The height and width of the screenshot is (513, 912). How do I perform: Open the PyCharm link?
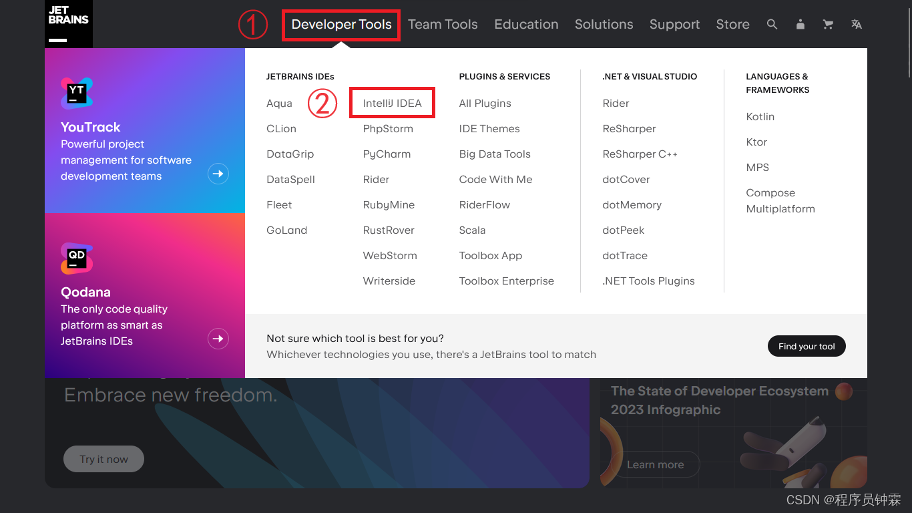(x=387, y=154)
